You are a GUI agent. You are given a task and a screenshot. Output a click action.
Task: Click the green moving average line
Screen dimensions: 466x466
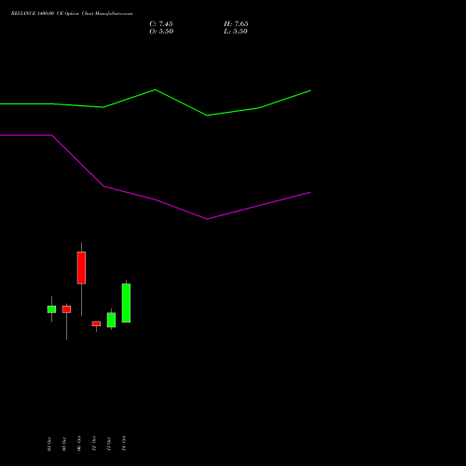pos(156,90)
